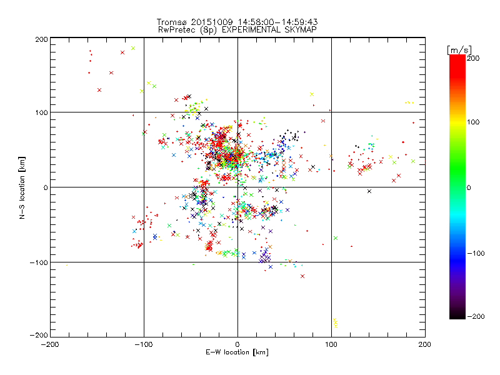
Task: Click the '100' tick label on the colorbar
Action: 473,122
